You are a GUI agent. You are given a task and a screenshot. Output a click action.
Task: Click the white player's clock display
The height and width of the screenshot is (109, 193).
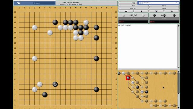pyautogui.click(x=133, y=22)
